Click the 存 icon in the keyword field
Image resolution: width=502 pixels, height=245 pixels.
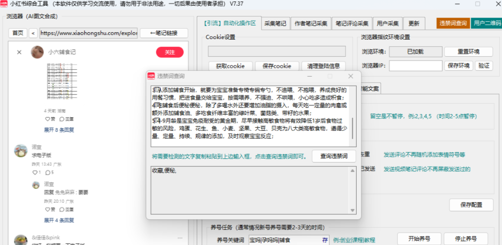pos(325,240)
